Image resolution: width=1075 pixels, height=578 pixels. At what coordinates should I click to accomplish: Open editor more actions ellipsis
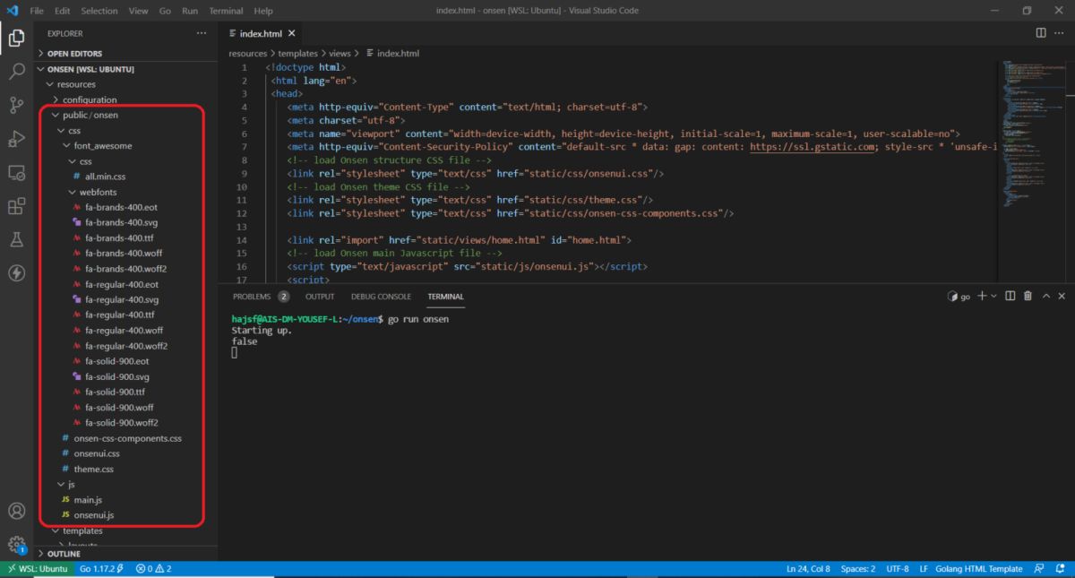[1061, 33]
